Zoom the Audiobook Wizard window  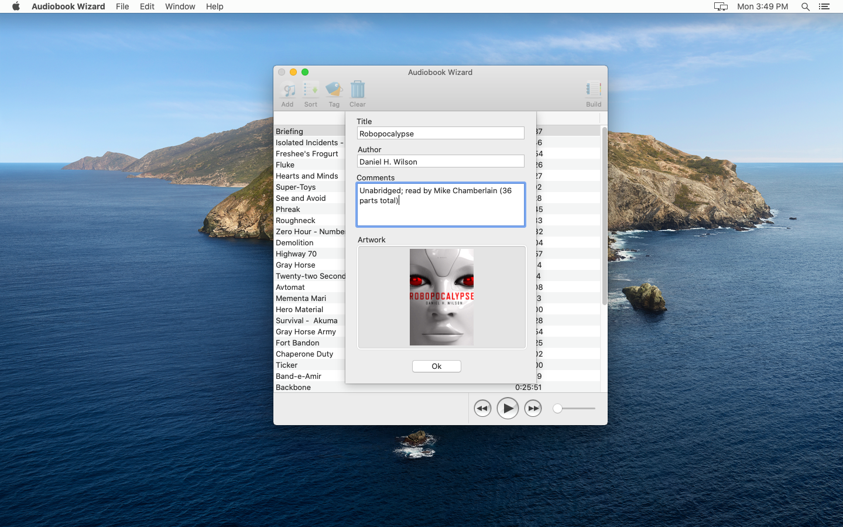point(305,72)
